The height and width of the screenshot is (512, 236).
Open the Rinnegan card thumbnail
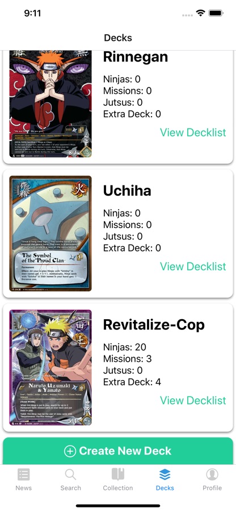tap(50, 104)
